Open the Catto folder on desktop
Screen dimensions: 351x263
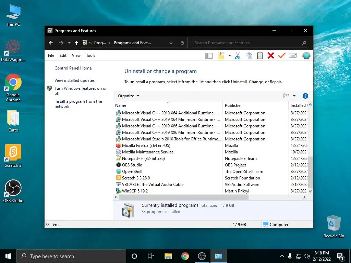(x=13, y=121)
